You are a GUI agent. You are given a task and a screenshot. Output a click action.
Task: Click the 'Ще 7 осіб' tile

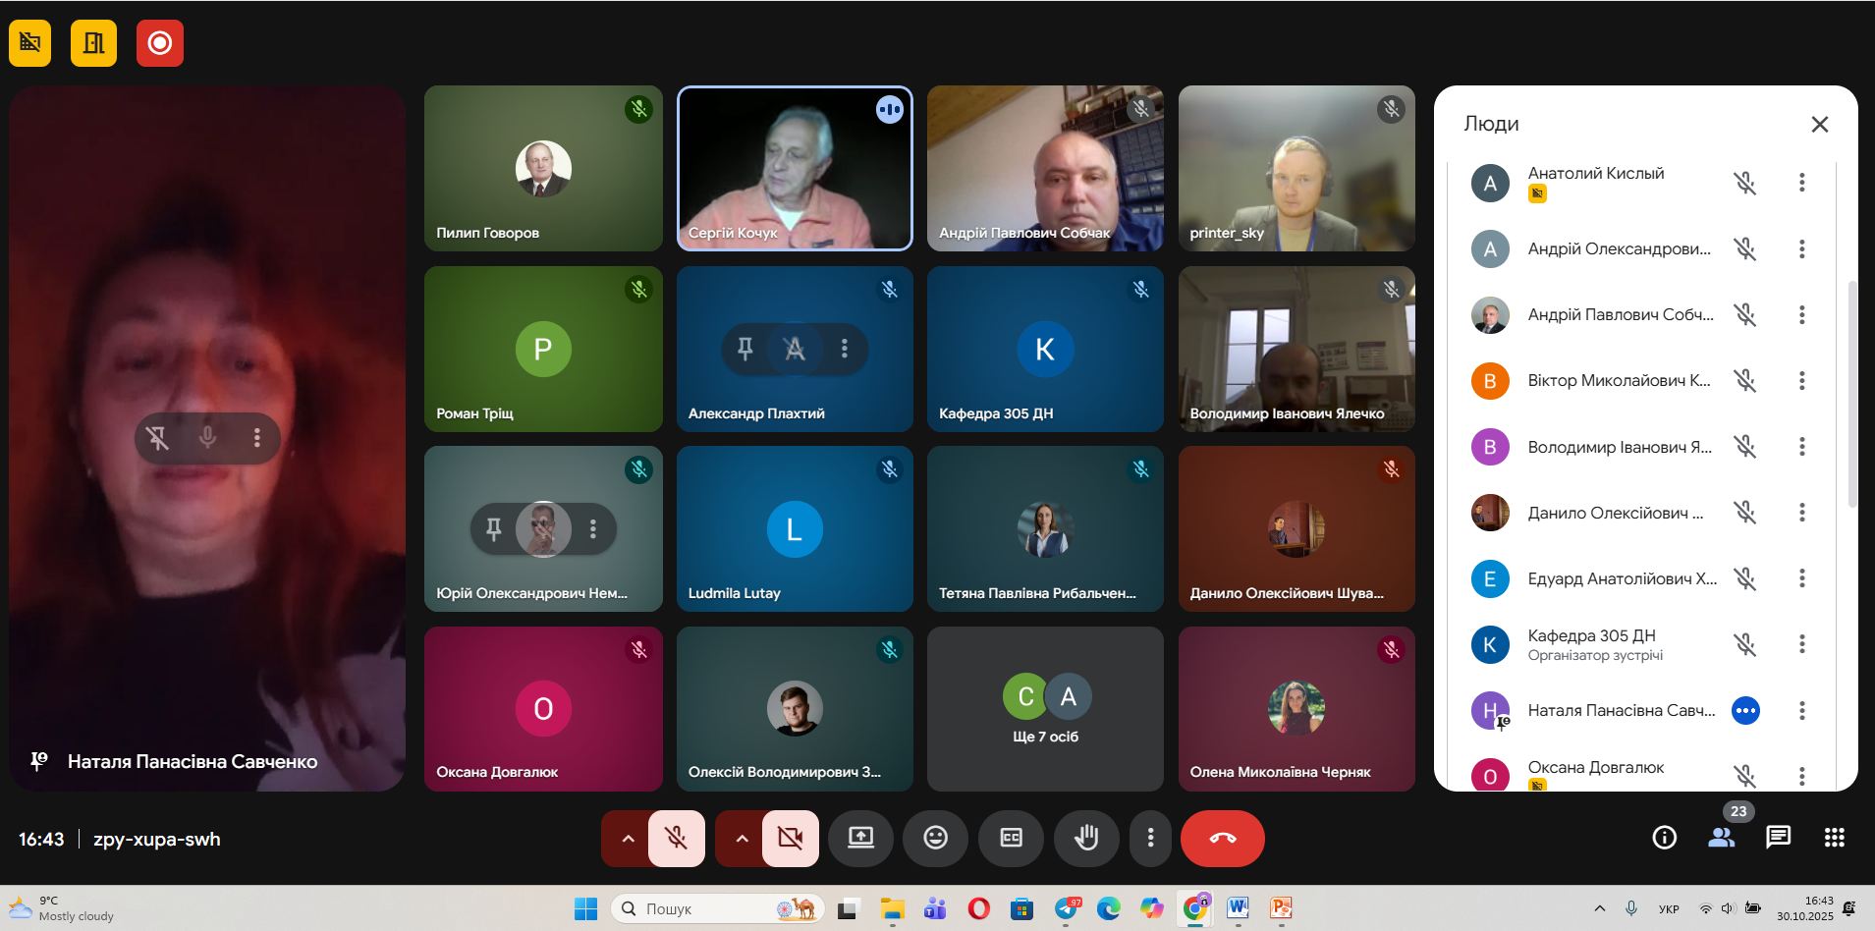tap(1045, 709)
